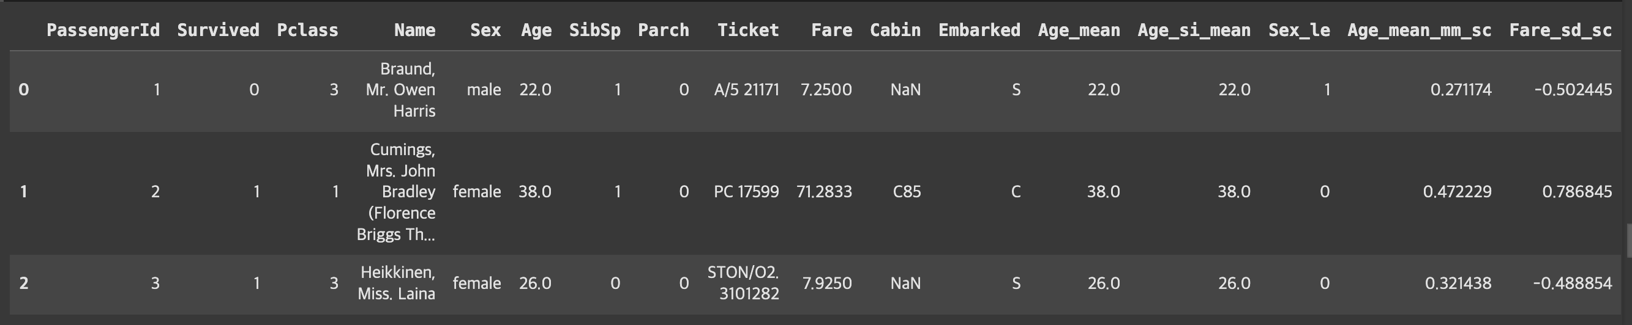Image resolution: width=1632 pixels, height=325 pixels.
Task: Click the Heikkinen, Miss. Laina name cell
Action: point(397,283)
